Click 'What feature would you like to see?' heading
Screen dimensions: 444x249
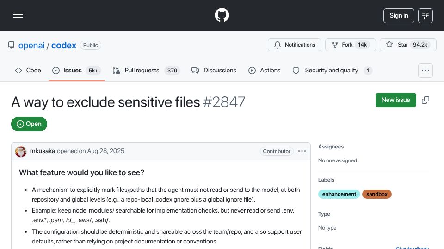pyautogui.click(x=81, y=172)
